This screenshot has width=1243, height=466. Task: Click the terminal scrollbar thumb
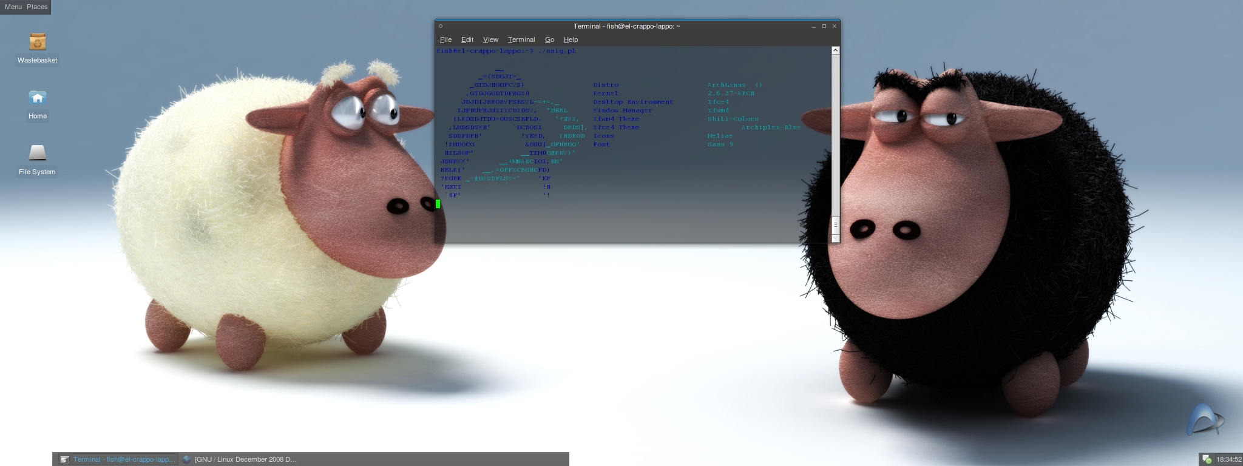(836, 225)
